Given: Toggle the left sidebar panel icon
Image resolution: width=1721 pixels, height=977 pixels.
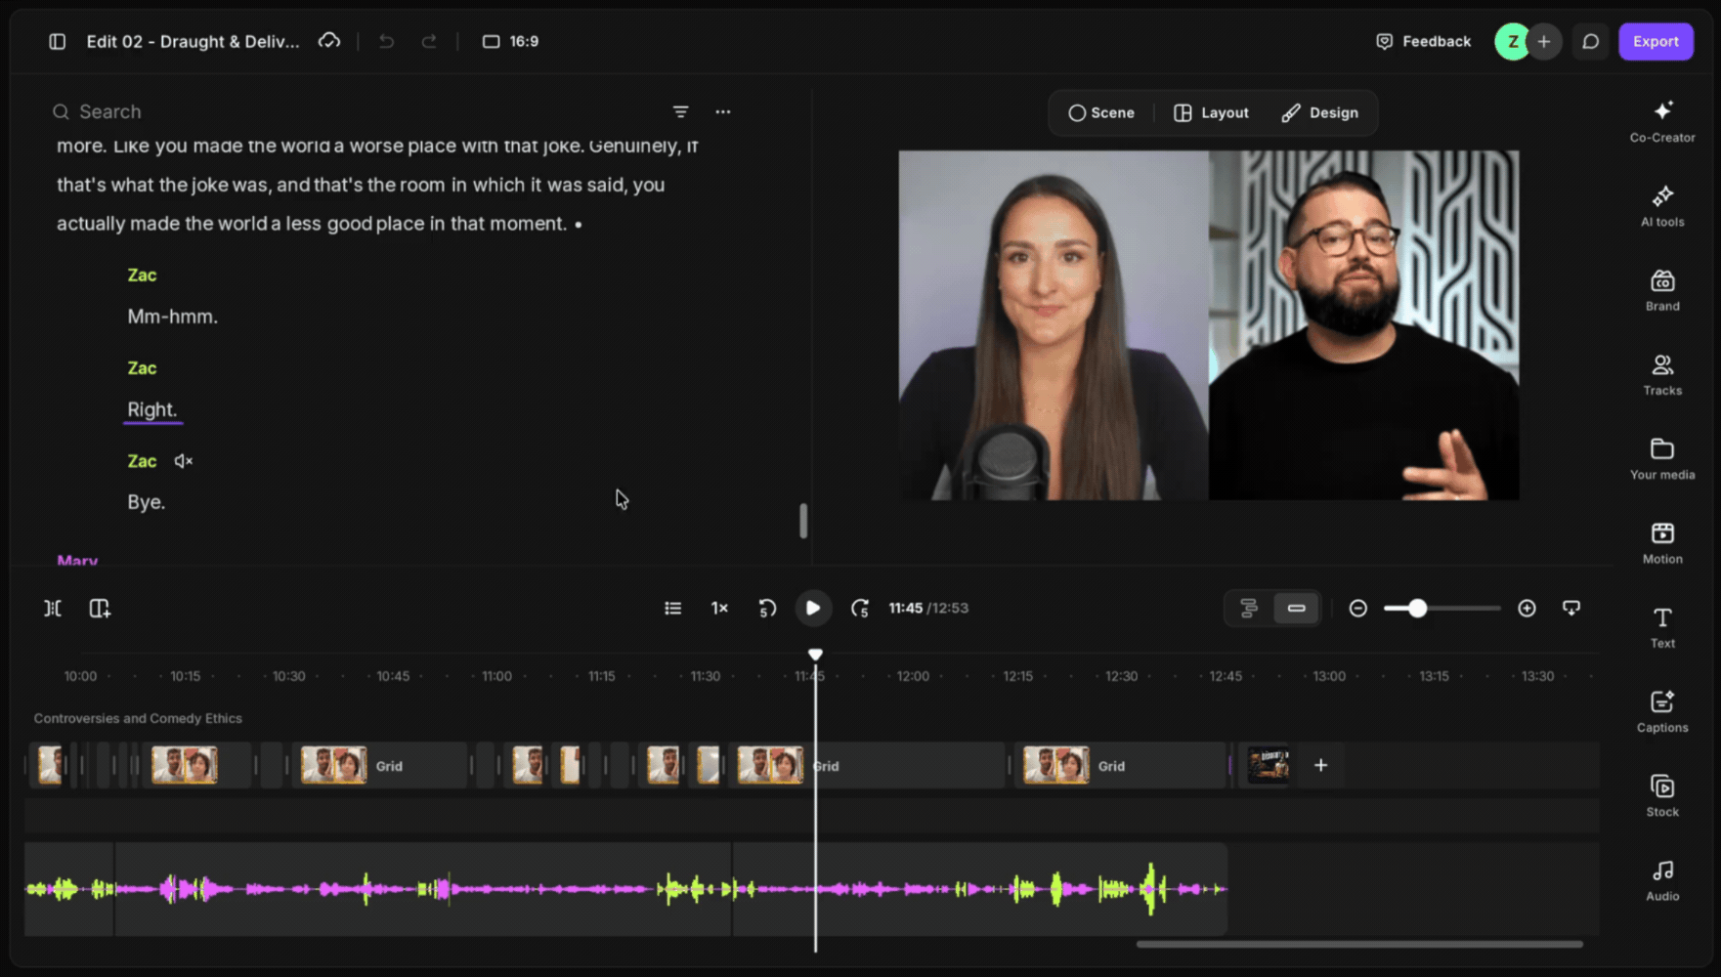Looking at the screenshot, I should tap(58, 41).
